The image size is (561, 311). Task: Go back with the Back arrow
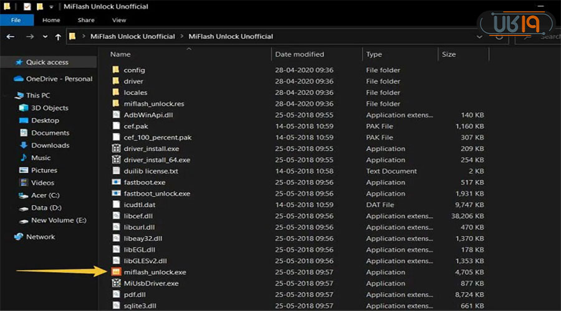[x=10, y=37]
